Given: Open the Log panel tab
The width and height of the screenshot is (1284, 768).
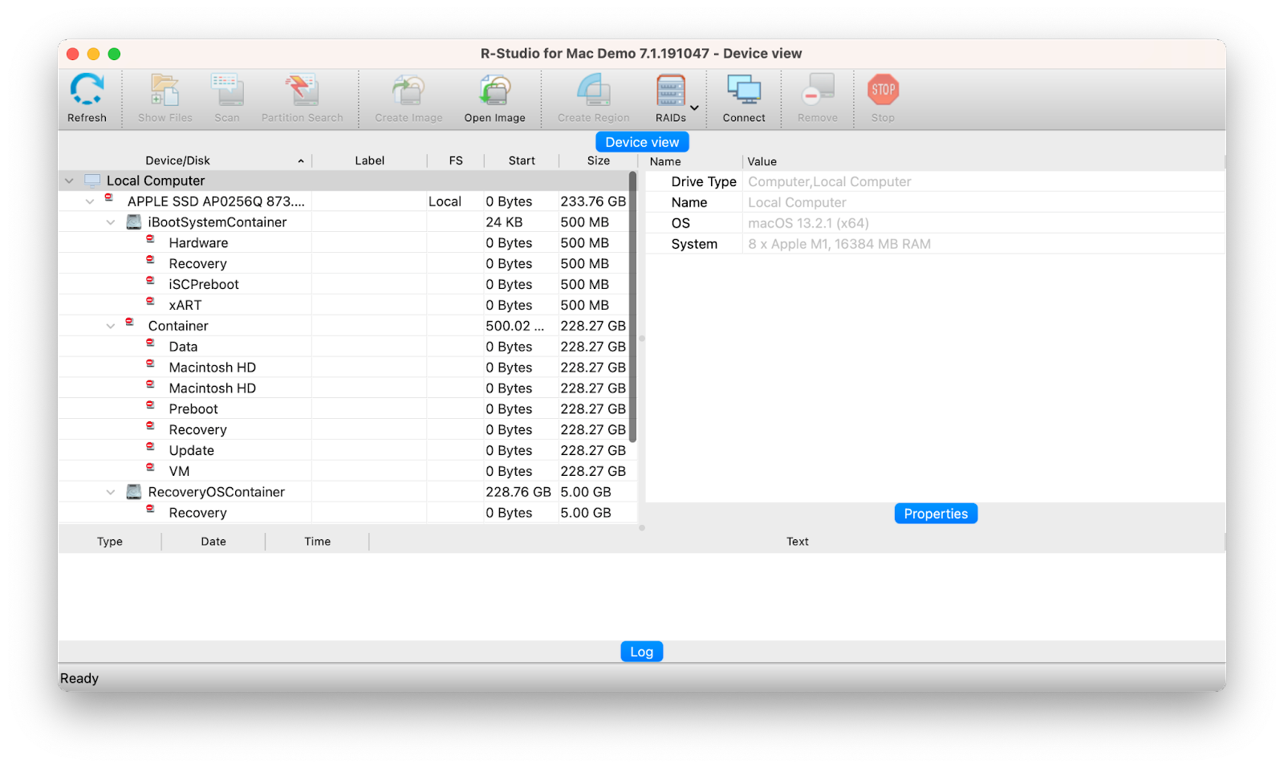Looking at the screenshot, I should (x=641, y=651).
